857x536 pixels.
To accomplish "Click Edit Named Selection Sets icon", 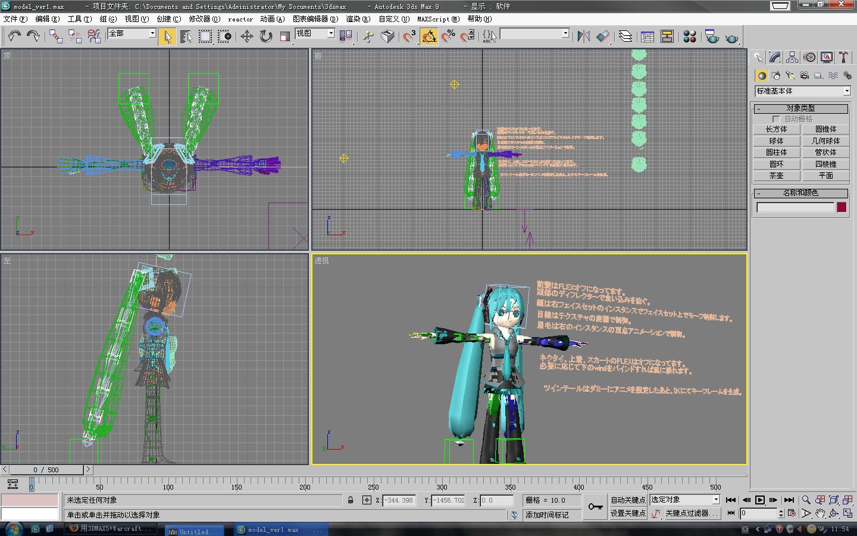I will pyautogui.click(x=489, y=36).
